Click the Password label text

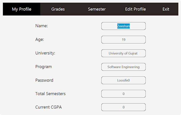coord(44,80)
